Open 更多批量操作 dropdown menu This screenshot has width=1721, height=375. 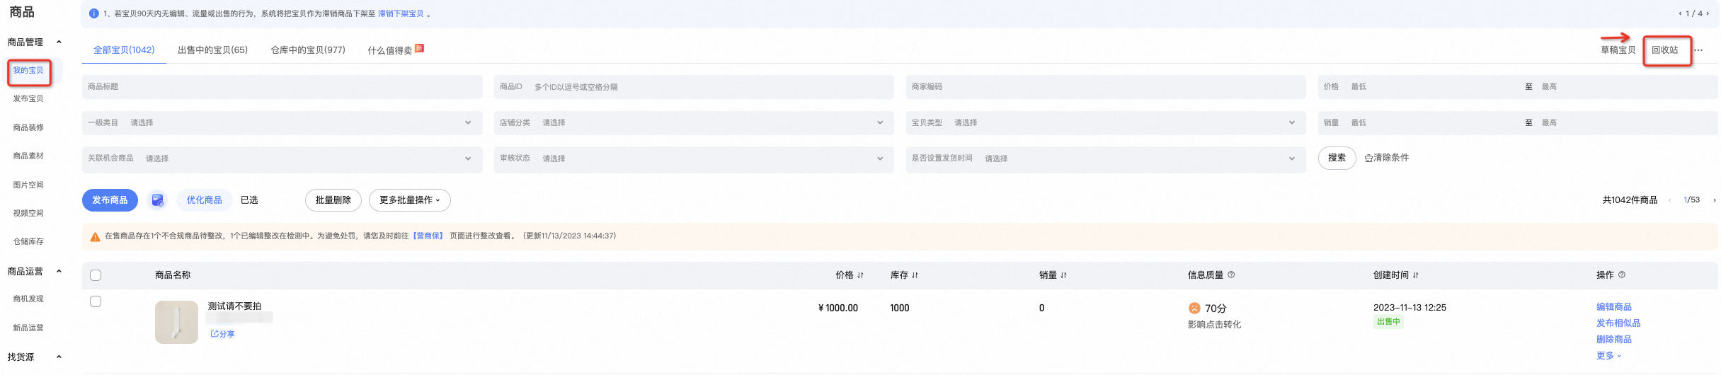pyautogui.click(x=409, y=200)
